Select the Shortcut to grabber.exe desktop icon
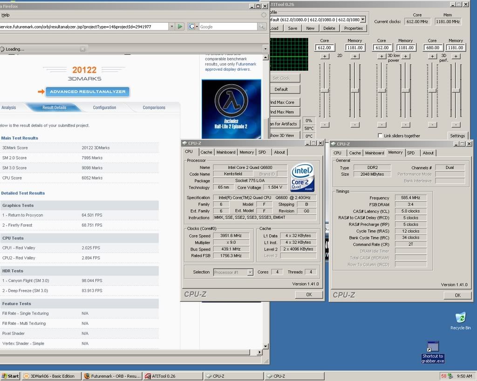The image size is (477, 381). coord(433,352)
